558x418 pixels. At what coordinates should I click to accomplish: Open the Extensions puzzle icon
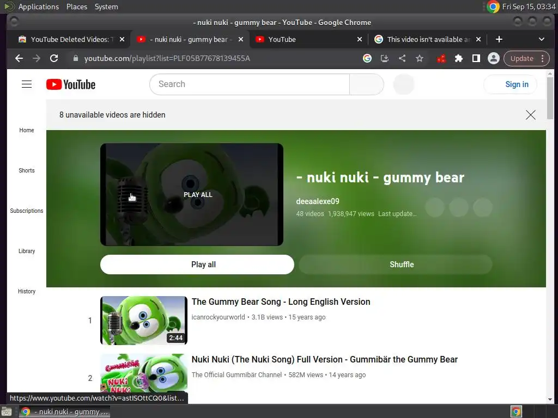pos(459,58)
